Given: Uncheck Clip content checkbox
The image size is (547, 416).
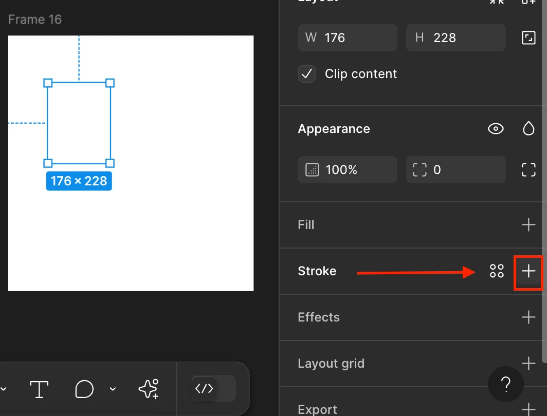Looking at the screenshot, I should (306, 74).
